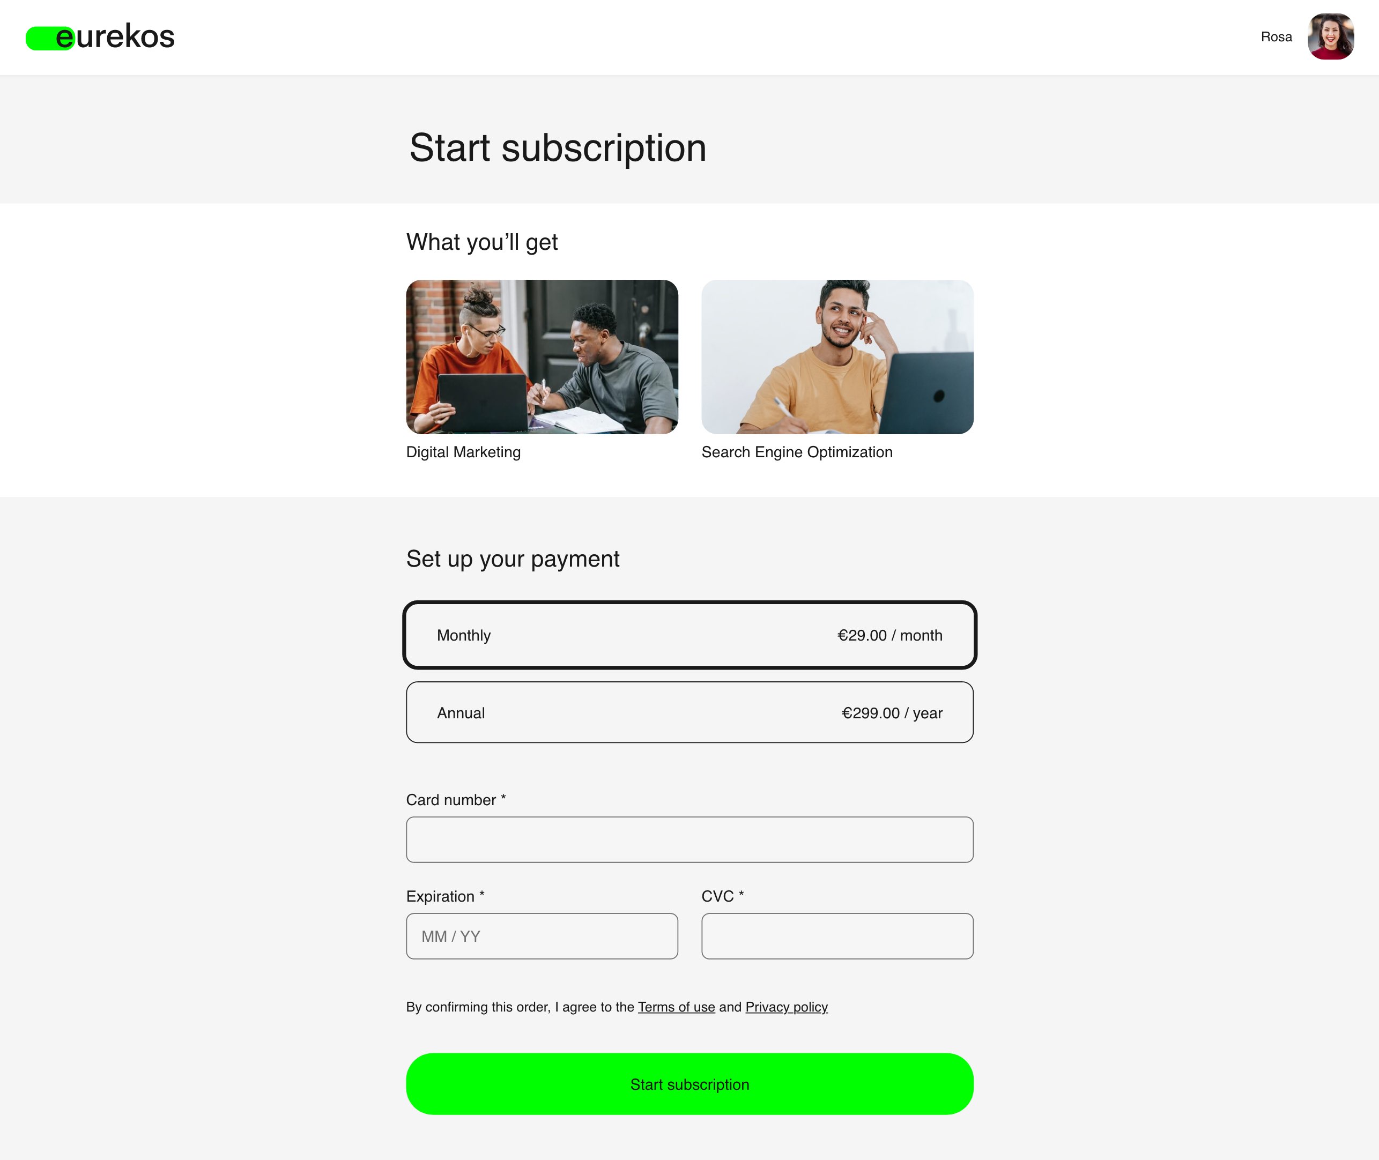Open the Search Engine Optimization thumbnail

coord(837,356)
